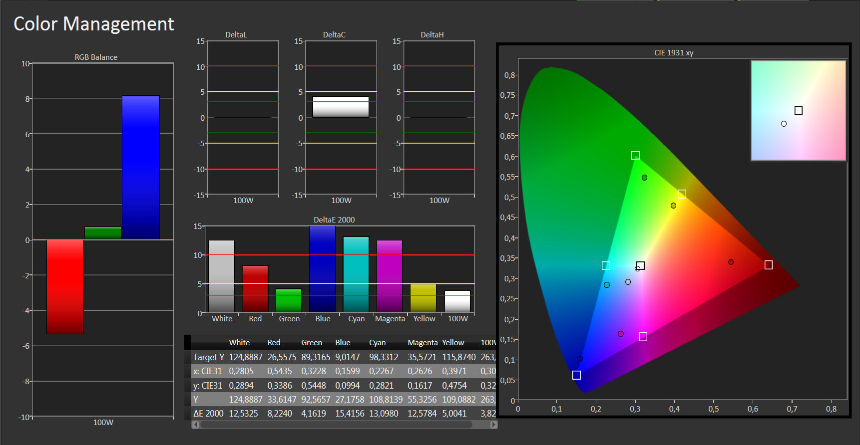Select the Yellow column header in the table
Image resolution: width=860 pixels, height=445 pixels.
[453, 343]
